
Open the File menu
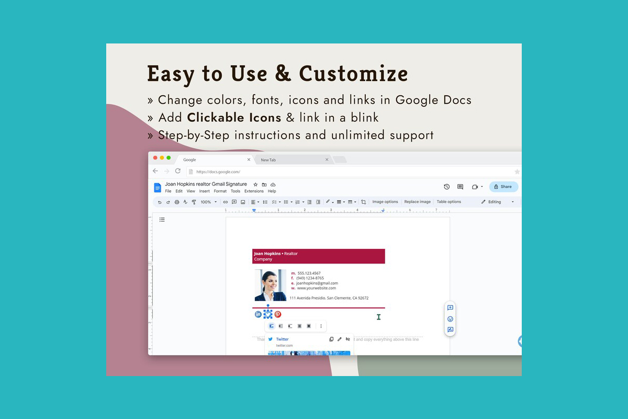tap(168, 191)
